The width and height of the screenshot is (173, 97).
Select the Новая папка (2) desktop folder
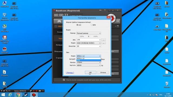coord(167,28)
